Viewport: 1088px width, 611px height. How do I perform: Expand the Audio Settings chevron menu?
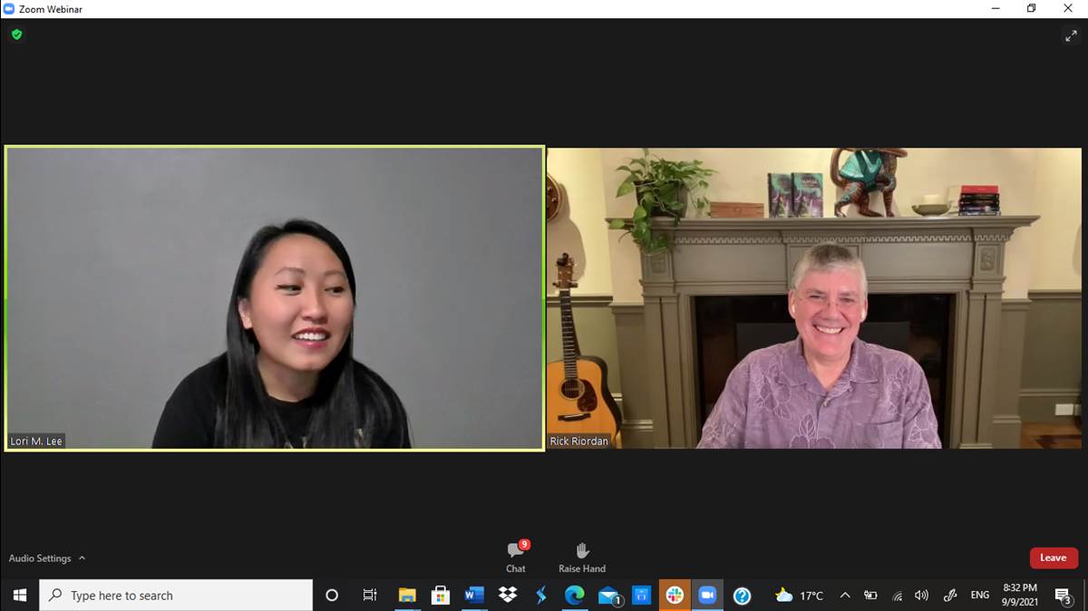click(x=83, y=558)
